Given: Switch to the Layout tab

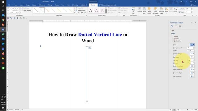Looking at the screenshot, I should [34, 5].
